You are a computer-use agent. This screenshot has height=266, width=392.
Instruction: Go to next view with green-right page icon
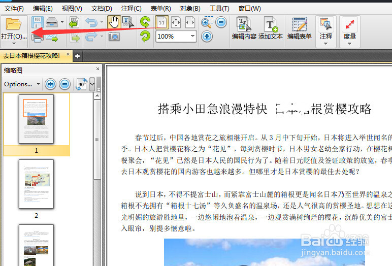[74, 37]
